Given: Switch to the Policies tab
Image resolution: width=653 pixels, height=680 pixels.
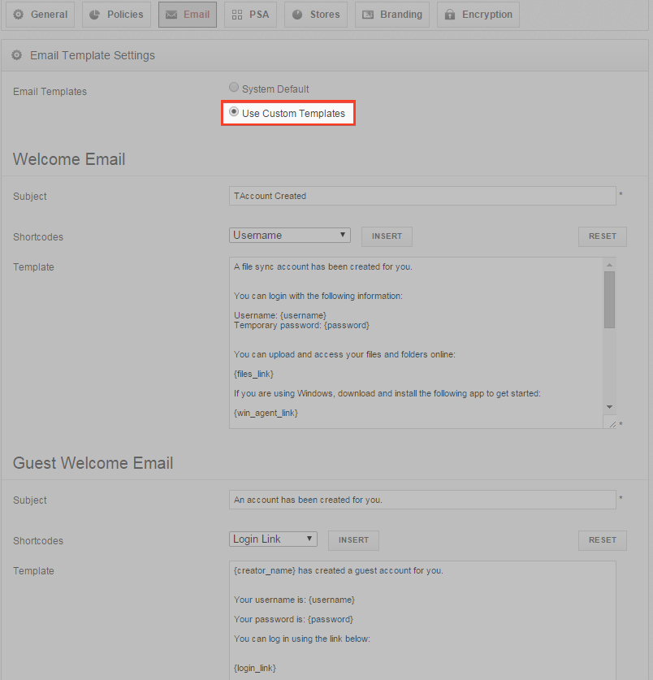Looking at the screenshot, I should [x=116, y=15].
